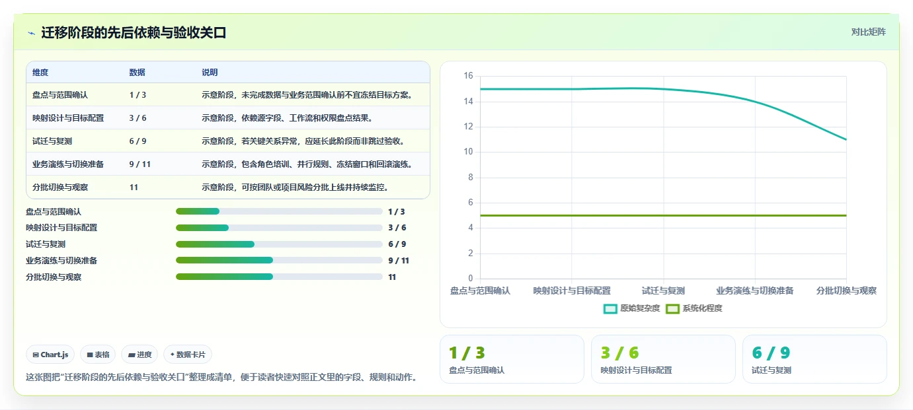
Task: Click chart x-axis label 映射设计与目标配置
Action: (572, 290)
